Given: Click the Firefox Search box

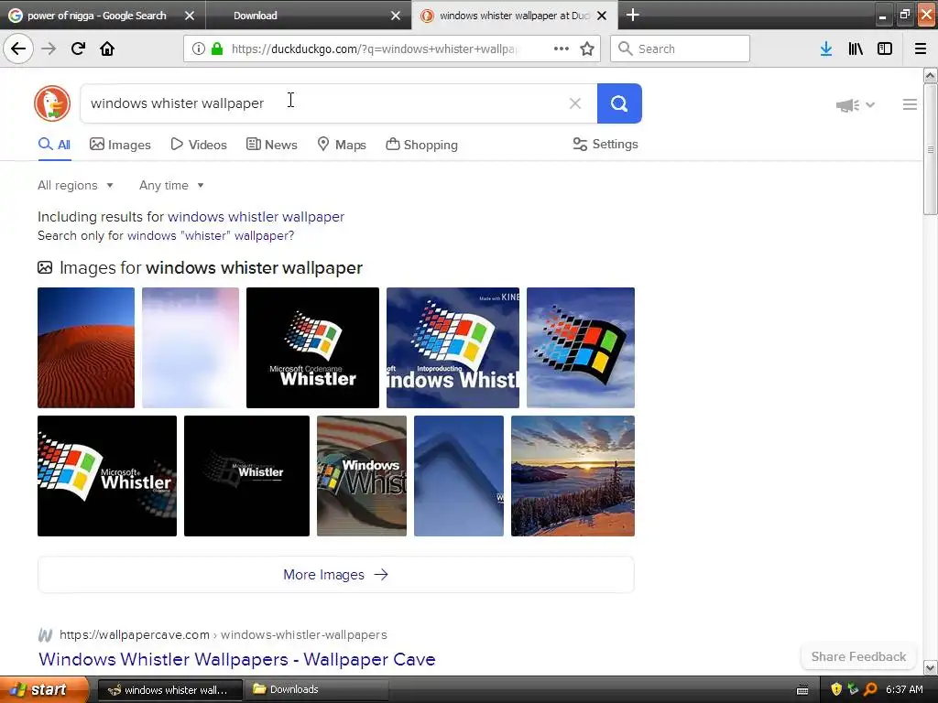Looking at the screenshot, I should pyautogui.click(x=680, y=49).
